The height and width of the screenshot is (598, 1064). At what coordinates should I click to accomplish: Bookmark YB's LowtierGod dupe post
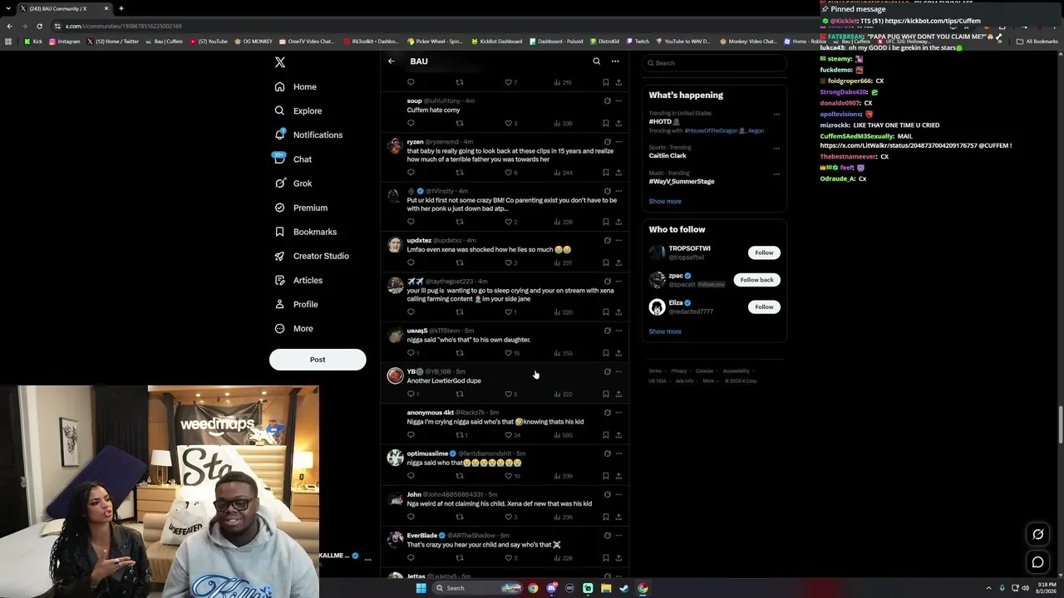pos(605,394)
